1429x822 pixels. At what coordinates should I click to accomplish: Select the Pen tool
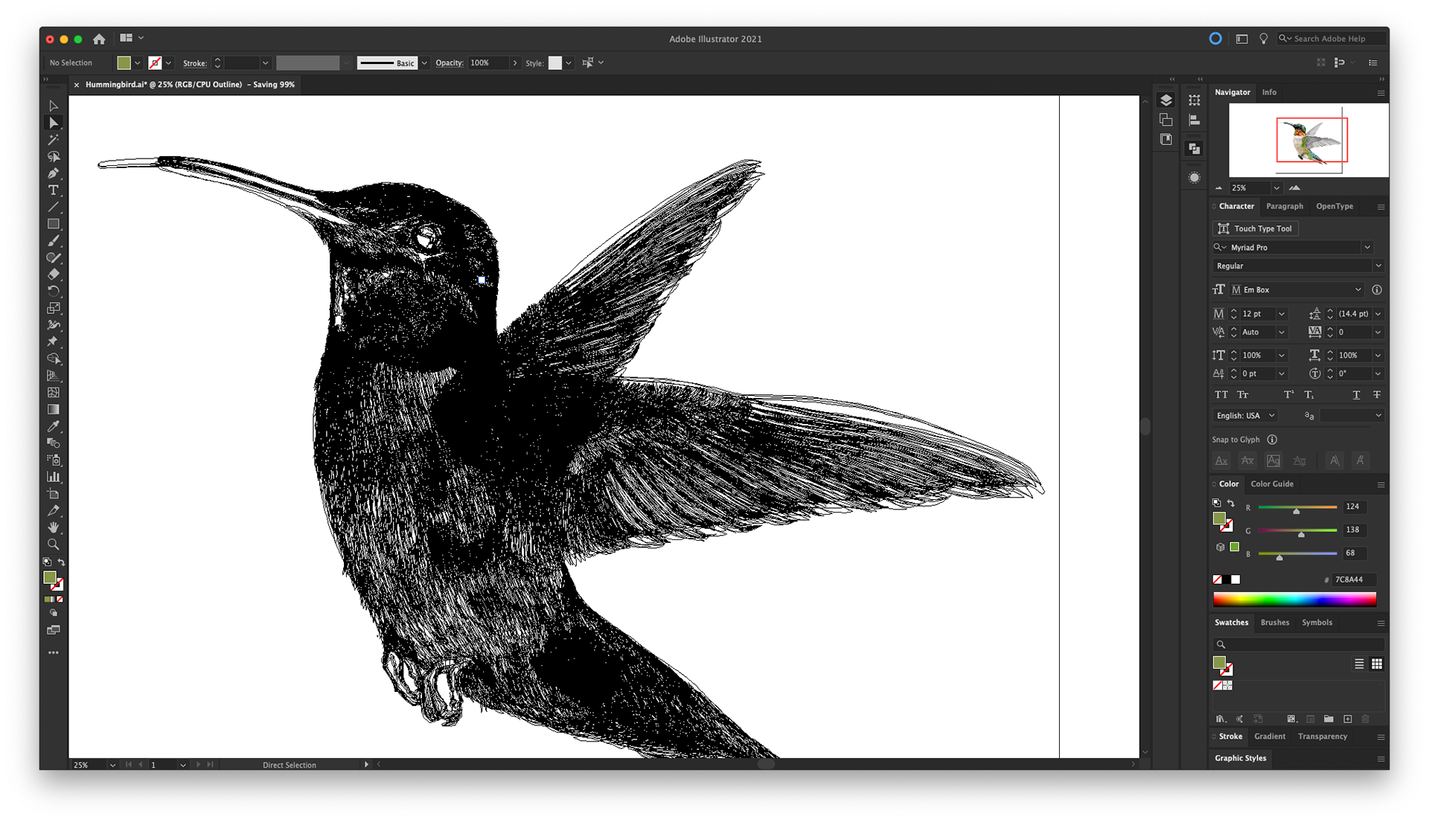pyautogui.click(x=53, y=173)
